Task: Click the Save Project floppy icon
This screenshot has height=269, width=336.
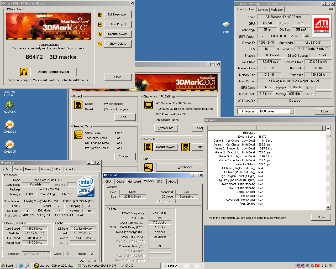Action: pyautogui.click(x=100, y=25)
